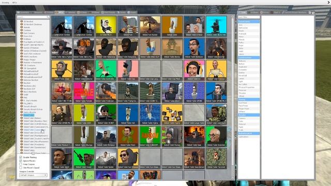Spawn Skibidi Toilet Terrorist camo NPC

(216, 159)
